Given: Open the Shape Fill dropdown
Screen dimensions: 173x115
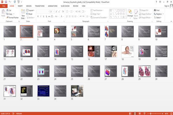Looking at the screenshot, I should coord(144,10).
